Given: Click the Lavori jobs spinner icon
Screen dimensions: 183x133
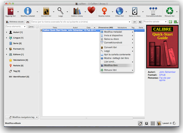Looking at the screenshot, I should coord(174,123).
